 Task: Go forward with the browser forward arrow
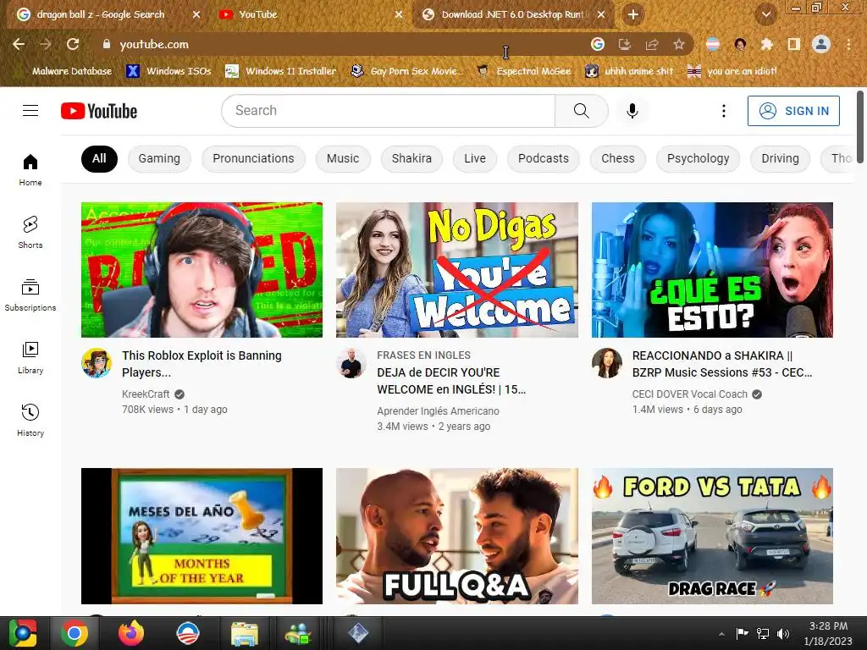(x=46, y=44)
